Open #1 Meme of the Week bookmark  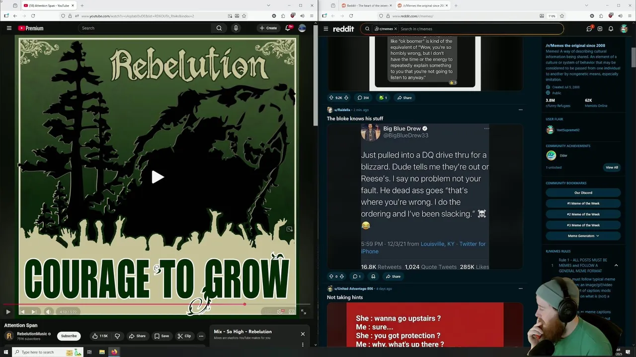point(583,203)
